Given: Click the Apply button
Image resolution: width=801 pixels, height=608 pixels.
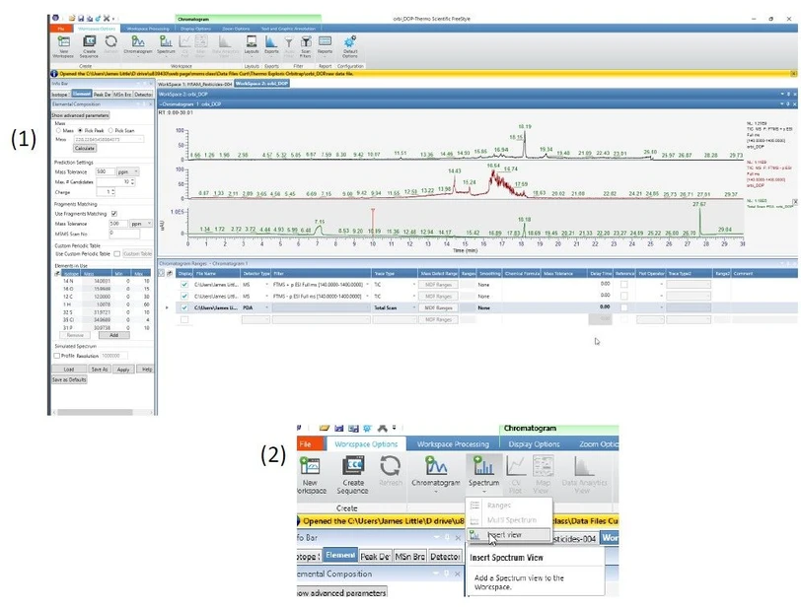Looking at the screenshot, I should [123, 370].
